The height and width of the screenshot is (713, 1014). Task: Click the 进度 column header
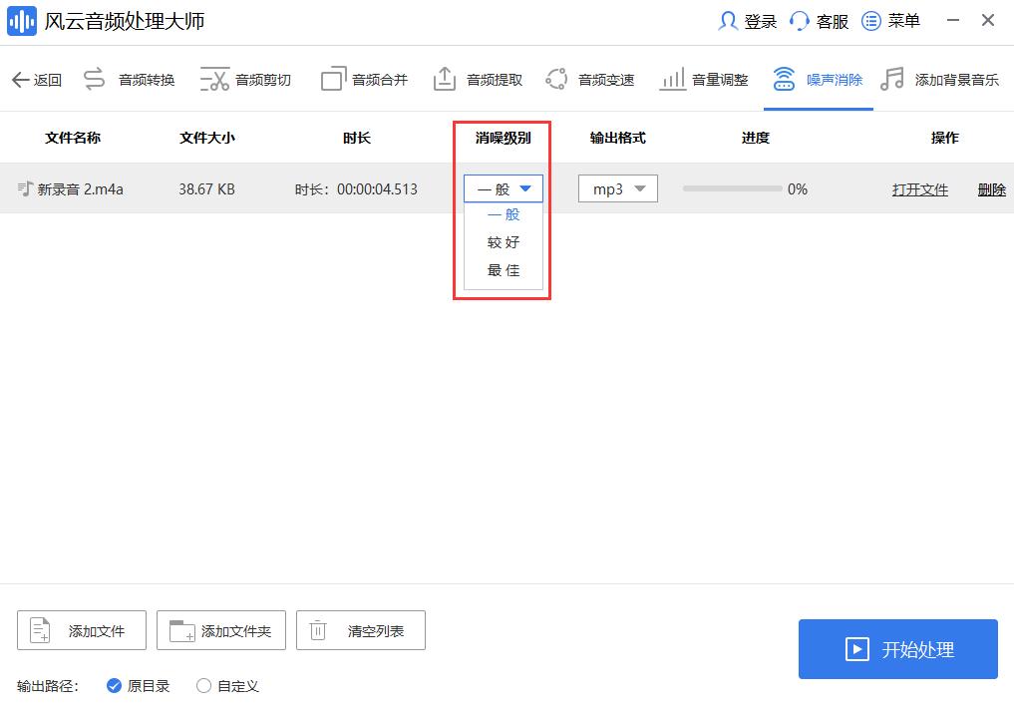(x=756, y=138)
